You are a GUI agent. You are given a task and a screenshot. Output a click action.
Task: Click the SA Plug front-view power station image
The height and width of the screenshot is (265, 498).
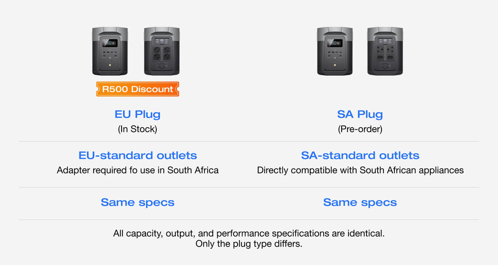click(335, 52)
